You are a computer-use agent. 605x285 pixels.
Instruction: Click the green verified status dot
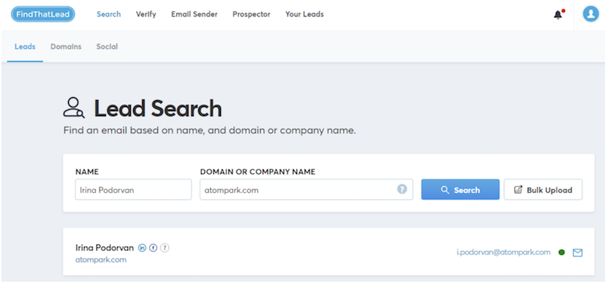(562, 253)
